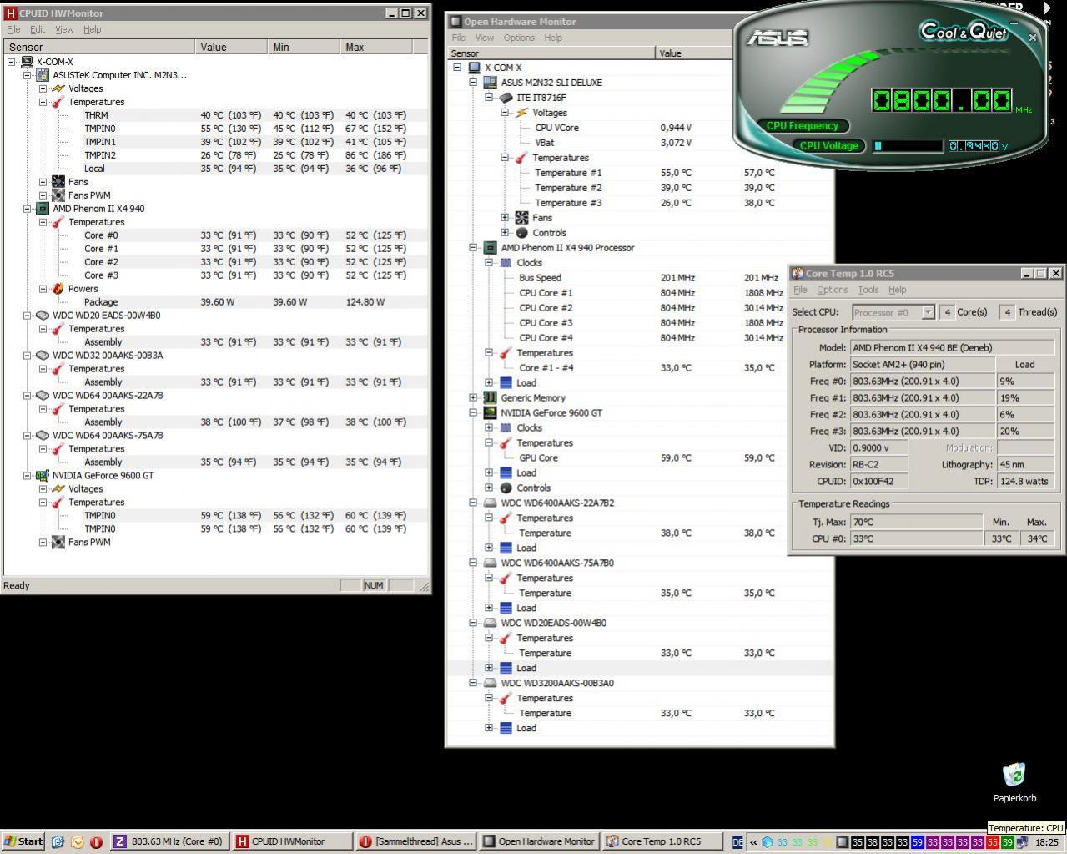Click the Fans icon in Open Hardware Monitor
Image resolution: width=1067 pixels, height=854 pixels.
pyautogui.click(x=521, y=218)
